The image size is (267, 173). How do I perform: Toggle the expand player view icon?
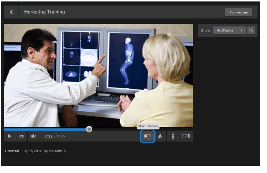pos(186,136)
